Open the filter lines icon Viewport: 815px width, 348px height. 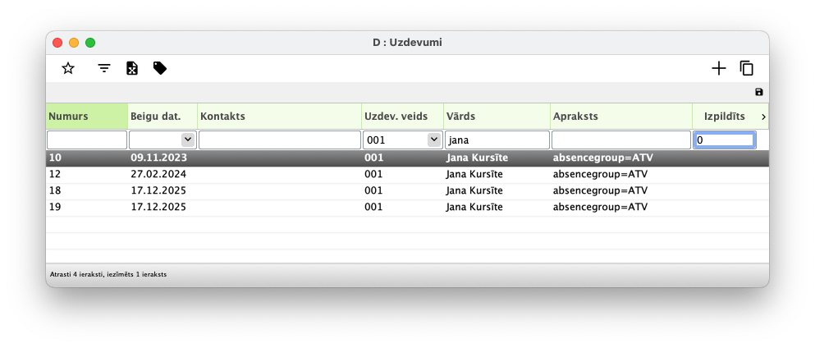(104, 68)
